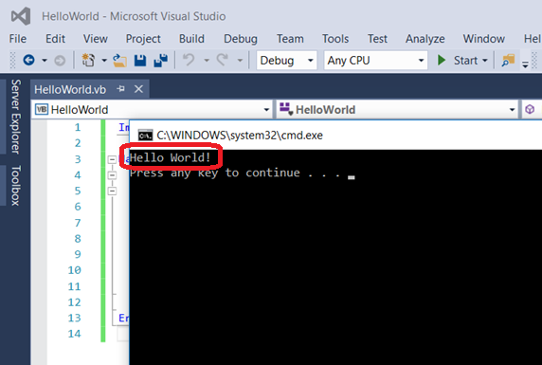Expand the Start button dropdown arrow
Screen dimensions: 542x365
coord(485,61)
